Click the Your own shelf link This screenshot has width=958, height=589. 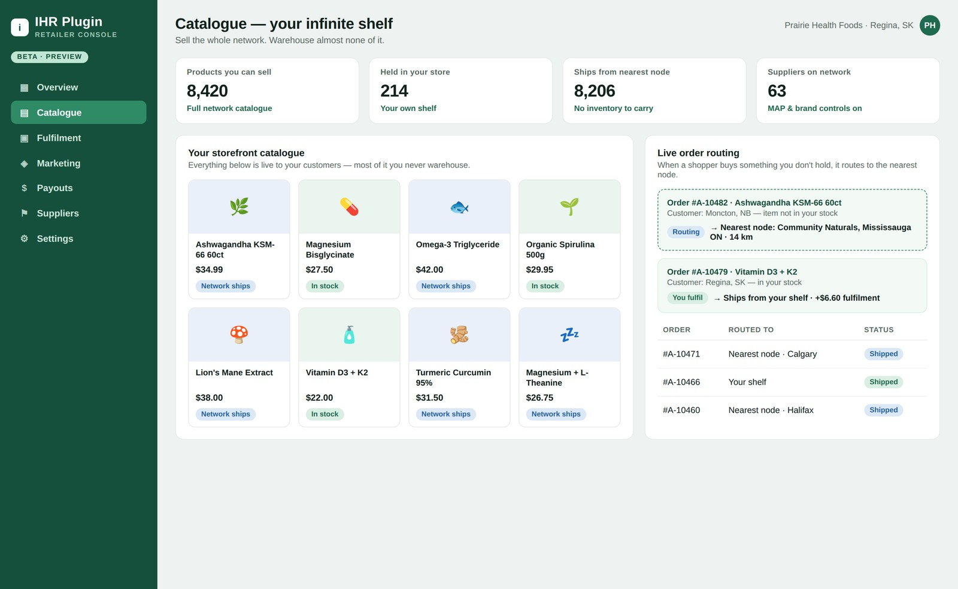408,108
